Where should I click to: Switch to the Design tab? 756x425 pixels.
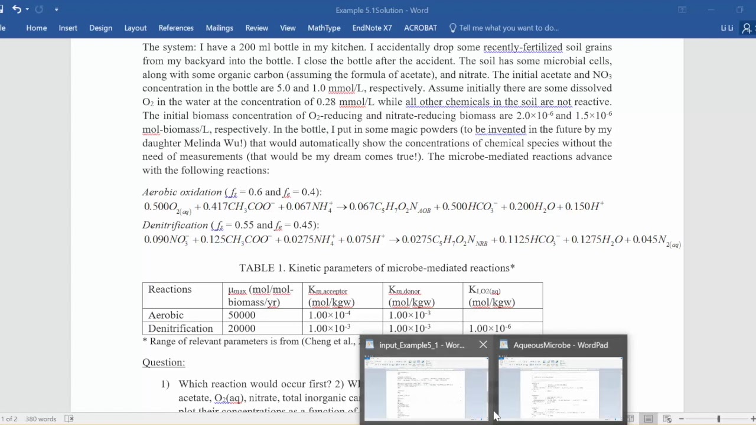pos(100,28)
